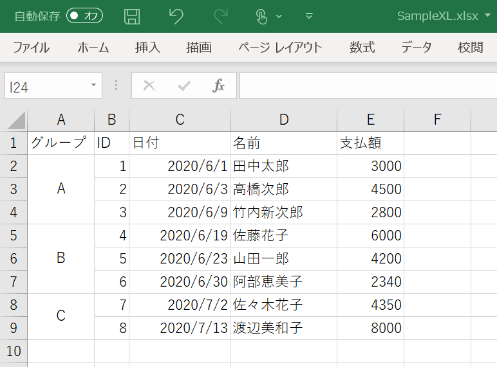Image resolution: width=497 pixels, height=367 pixels.
Task: Select the name cell 竹内新次郎
Action: coord(283,212)
